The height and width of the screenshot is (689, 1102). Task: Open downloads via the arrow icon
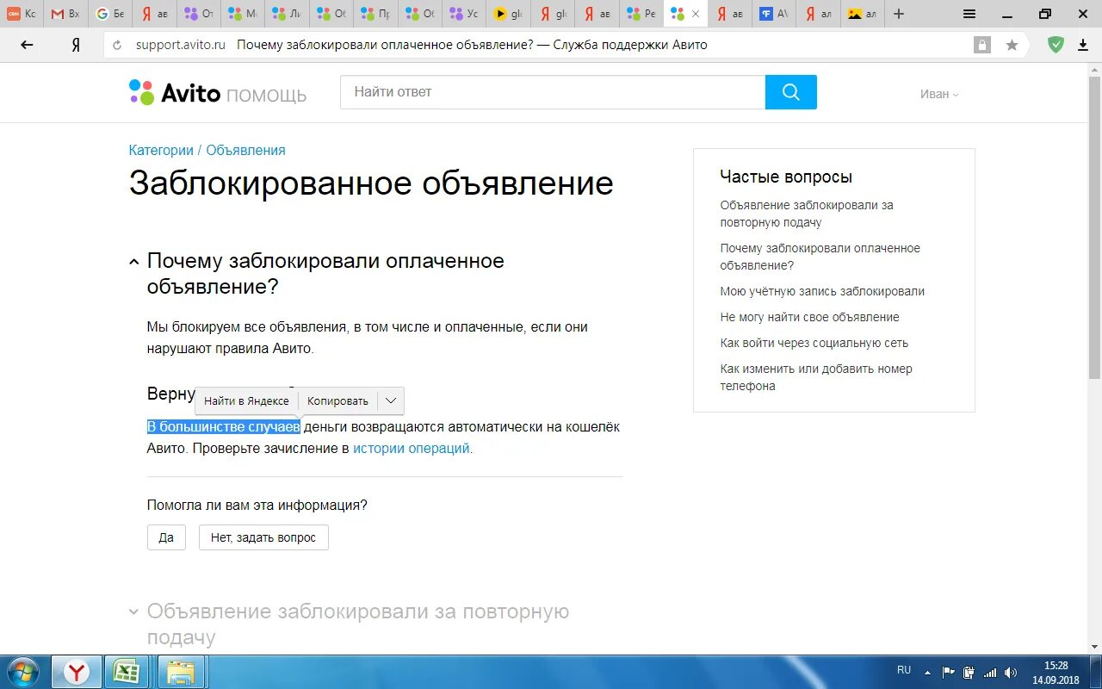[x=1083, y=45]
